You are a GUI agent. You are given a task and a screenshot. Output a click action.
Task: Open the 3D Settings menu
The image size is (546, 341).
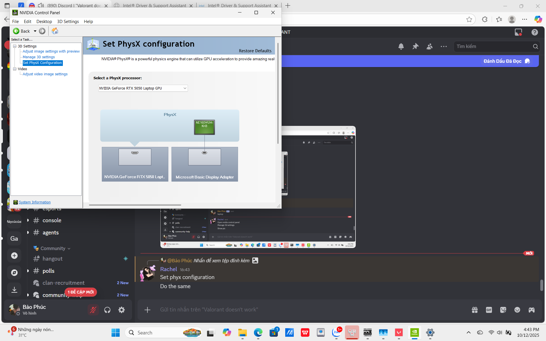(x=68, y=22)
